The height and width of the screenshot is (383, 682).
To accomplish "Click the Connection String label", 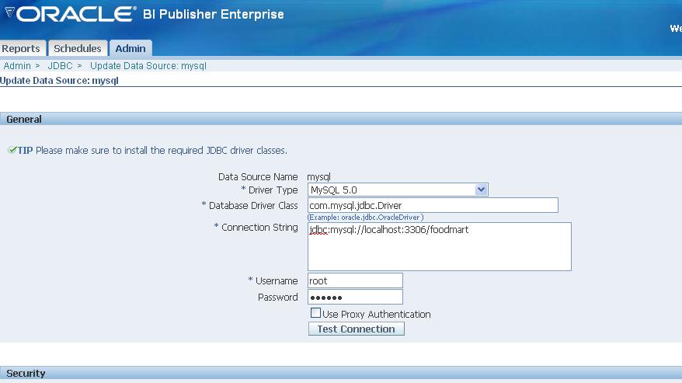I will (x=259, y=227).
